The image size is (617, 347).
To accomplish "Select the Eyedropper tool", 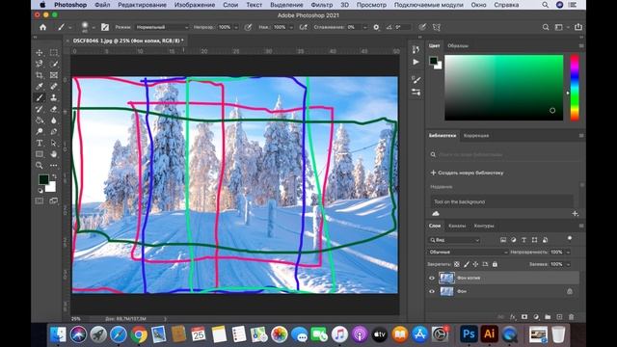I will pos(40,86).
